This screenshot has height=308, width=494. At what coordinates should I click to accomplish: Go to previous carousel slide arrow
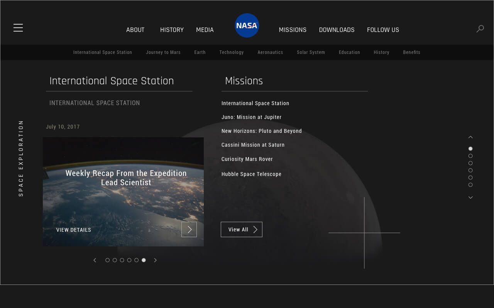95,260
